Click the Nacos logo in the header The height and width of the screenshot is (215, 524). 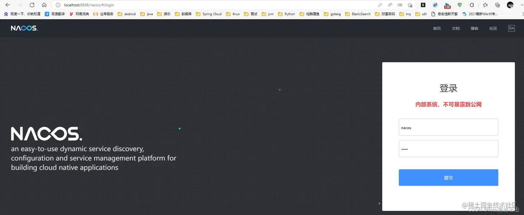click(x=24, y=28)
